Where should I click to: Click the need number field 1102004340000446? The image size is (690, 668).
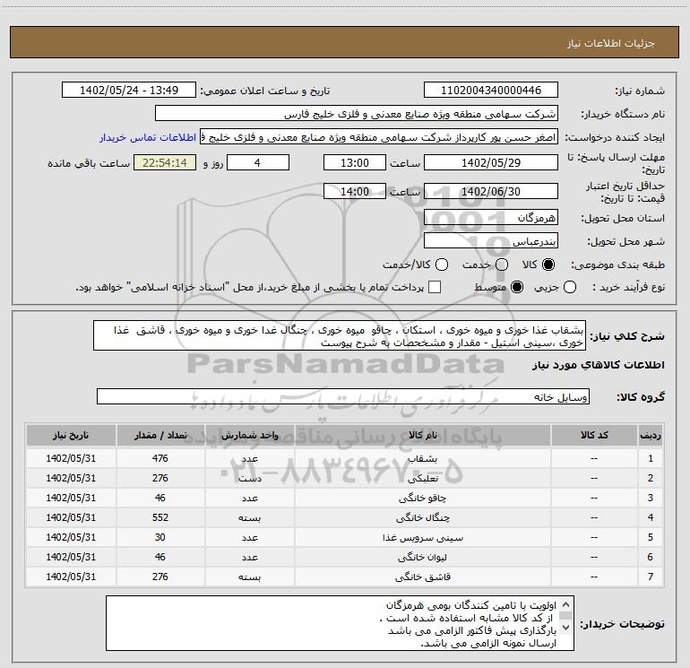tap(491, 90)
